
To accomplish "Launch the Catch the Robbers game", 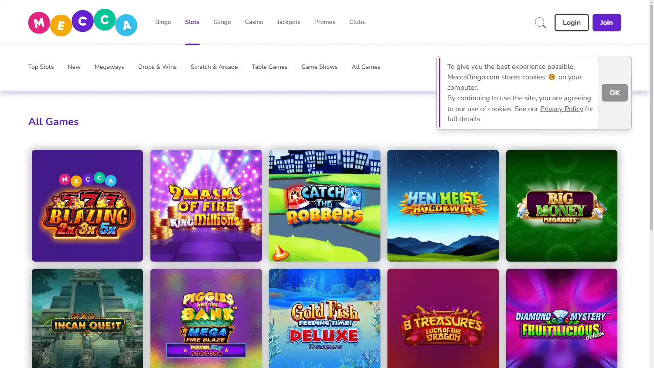I will coord(325,206).
